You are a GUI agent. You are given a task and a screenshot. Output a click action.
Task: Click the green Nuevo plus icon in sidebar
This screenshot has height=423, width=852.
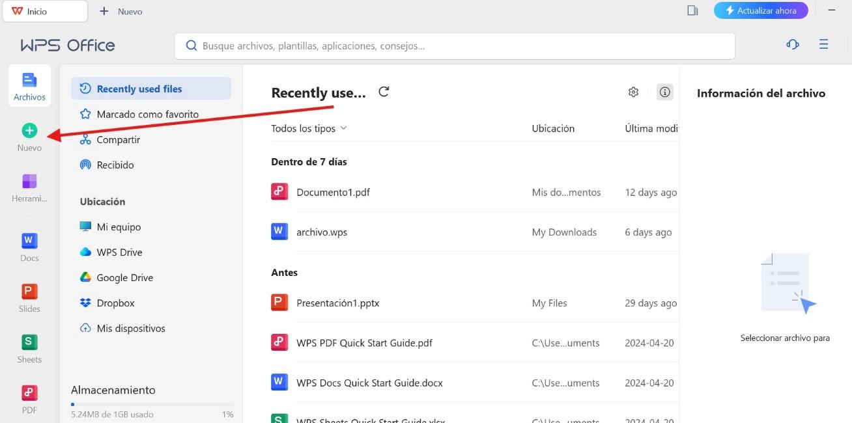pos(29,131)
